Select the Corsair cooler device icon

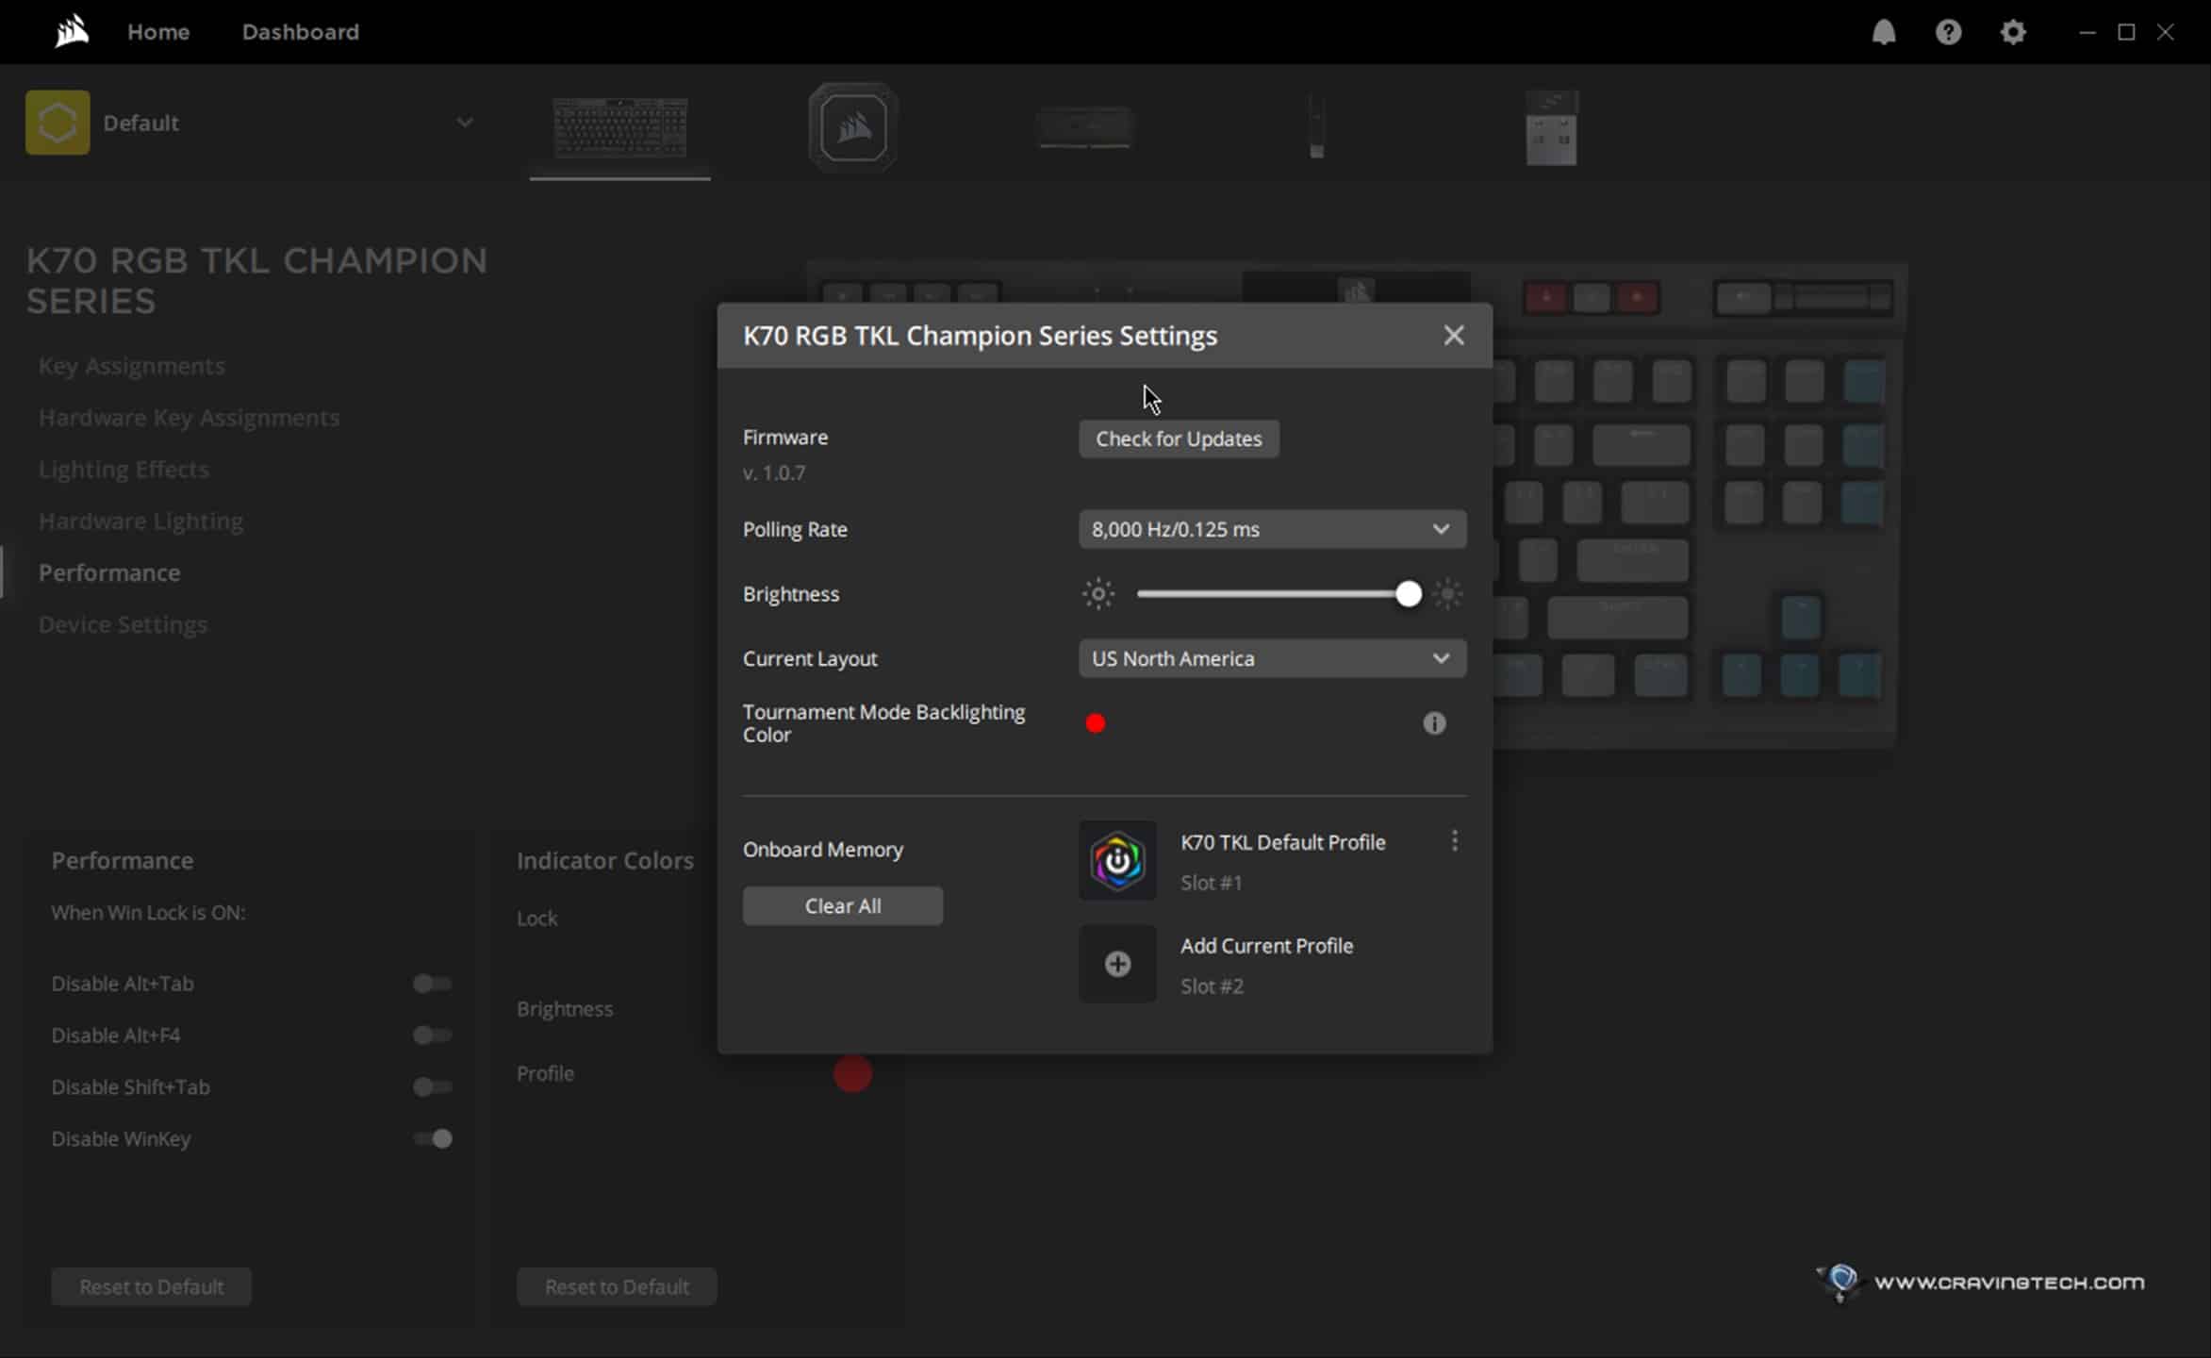pyautogui.click(x=853, y=127)
